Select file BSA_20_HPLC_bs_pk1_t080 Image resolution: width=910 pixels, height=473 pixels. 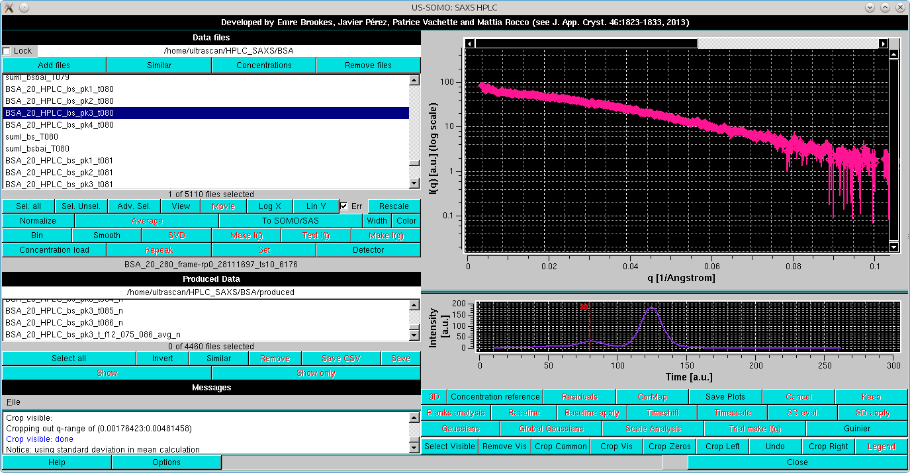point(206,89)
